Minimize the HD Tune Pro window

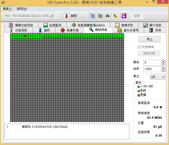pyautogui.click(x=147, y=2)
